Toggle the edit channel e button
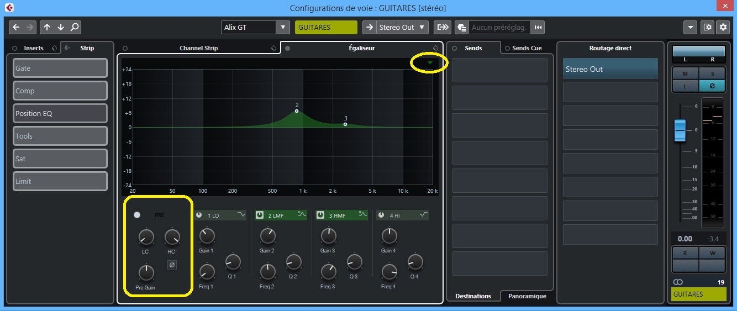 pyautogui.click(x=712, y=86)
